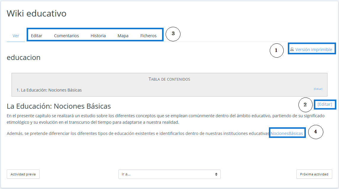Open the Versión imprimible link

[x=314, y=50]
